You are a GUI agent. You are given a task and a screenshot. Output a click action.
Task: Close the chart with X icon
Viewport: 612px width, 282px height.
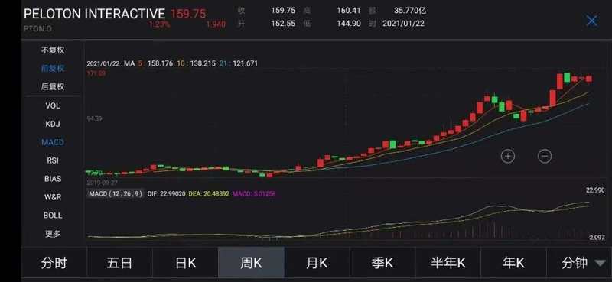tap(591, 21)
